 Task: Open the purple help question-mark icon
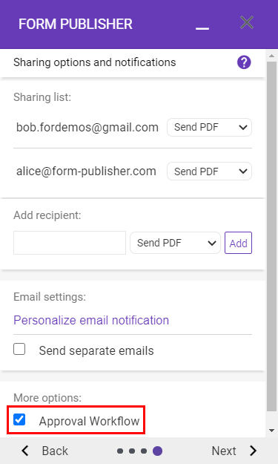point(244,62)
